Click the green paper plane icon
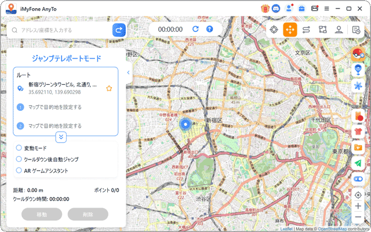This screenshot has width=371, height=232. click(x=358, y=163)
